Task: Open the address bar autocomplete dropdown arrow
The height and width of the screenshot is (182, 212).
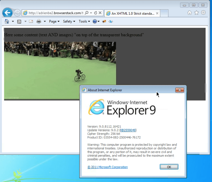Action: 91,13
